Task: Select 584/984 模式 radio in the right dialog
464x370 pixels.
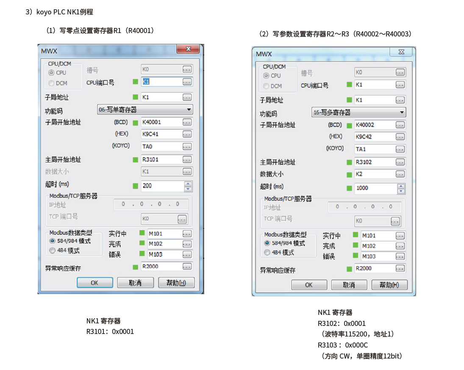Action: tap(267, 243)
